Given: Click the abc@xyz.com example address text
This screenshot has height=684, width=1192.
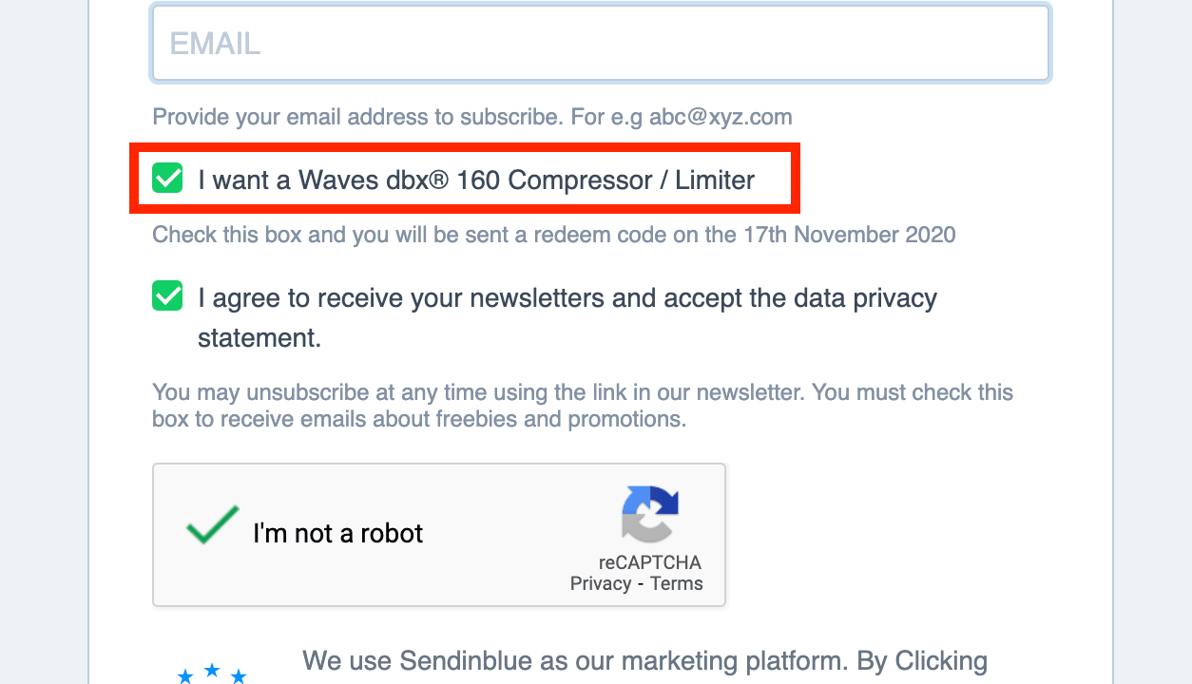Looking at the screenshot, I should click(x=721, y=118).
